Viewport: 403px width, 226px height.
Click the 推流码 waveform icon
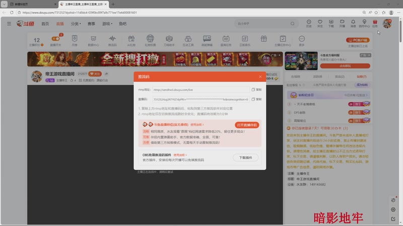click(x=112, y=41)
